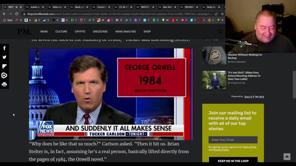Open the NEWS ANALYSIS menu item
The height and width of the screenshot is (166, 296).
125,31
